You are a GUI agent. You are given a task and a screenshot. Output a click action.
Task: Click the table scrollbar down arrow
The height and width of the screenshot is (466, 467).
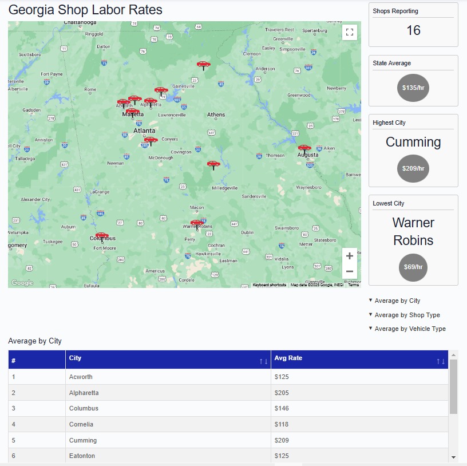453,457
